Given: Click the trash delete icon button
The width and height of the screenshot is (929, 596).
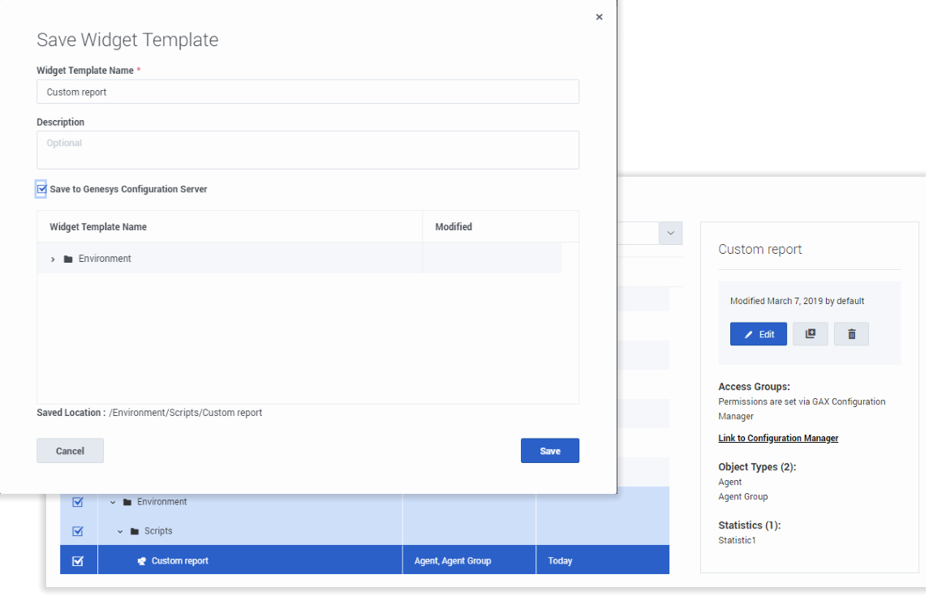Looking at the screenshot, I should (x=851, y=334).
